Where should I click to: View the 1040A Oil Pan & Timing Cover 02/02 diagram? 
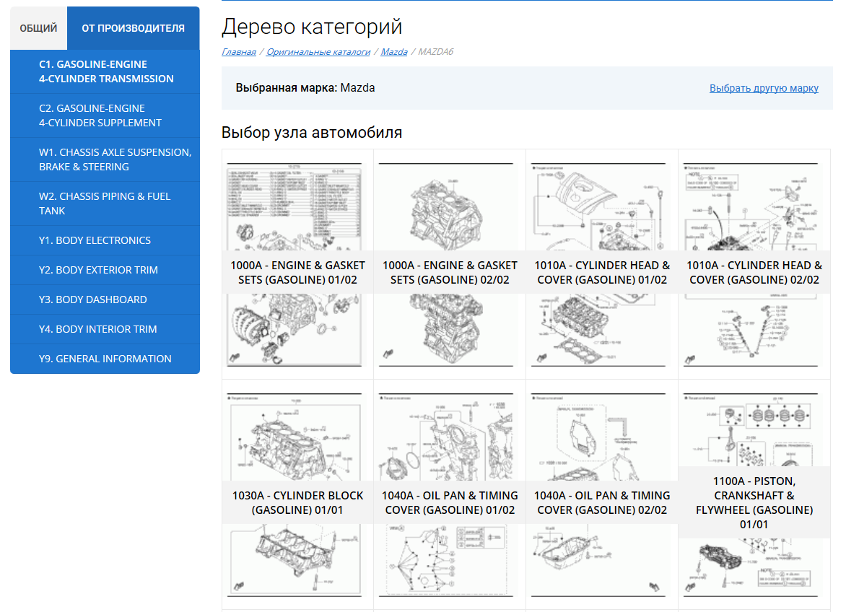click(602, 495)
